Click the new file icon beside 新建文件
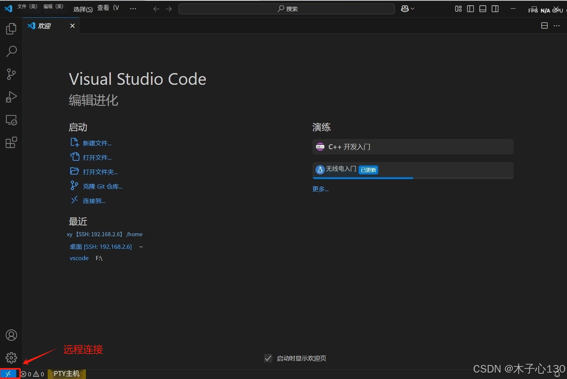The width and height of the screenshot is (567, 379). tap(75, 142)
